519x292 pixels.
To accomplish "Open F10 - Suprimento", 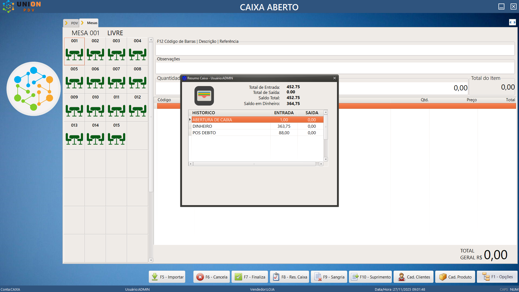I will click(x=370, y=277).
